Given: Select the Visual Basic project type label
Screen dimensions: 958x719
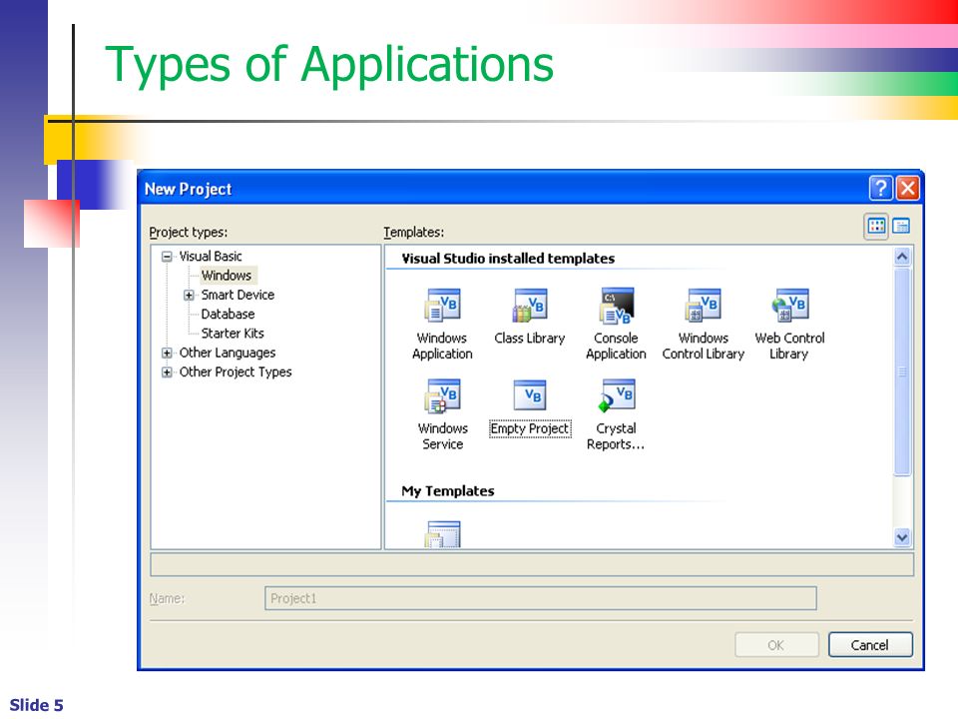Looking at the screenshot, I should (x=211, y=257).
